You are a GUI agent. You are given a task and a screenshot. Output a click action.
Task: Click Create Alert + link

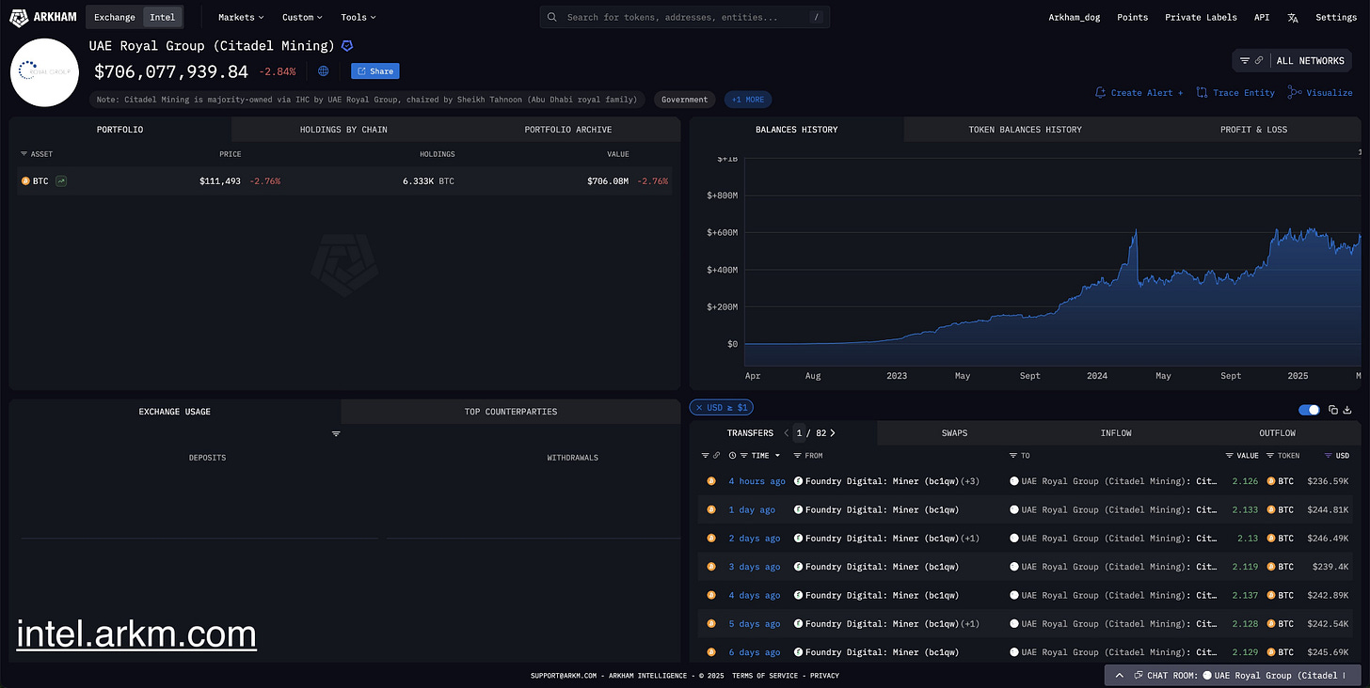[1139, 92]
